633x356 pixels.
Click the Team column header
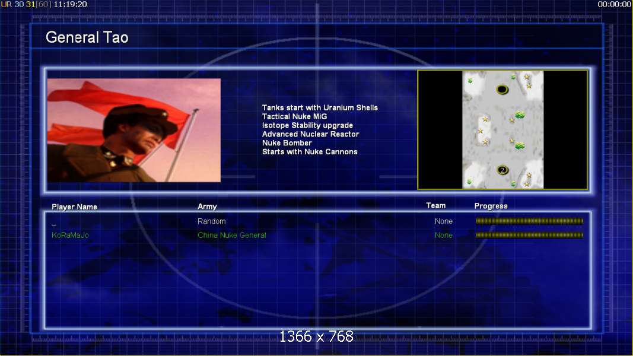point(435,205)
